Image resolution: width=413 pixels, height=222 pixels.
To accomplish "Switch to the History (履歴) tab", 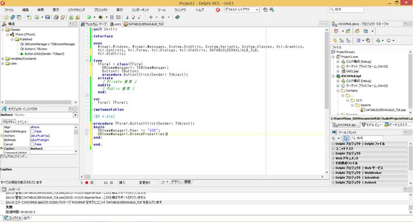I will pyautogui.click(x=187, y=182).
